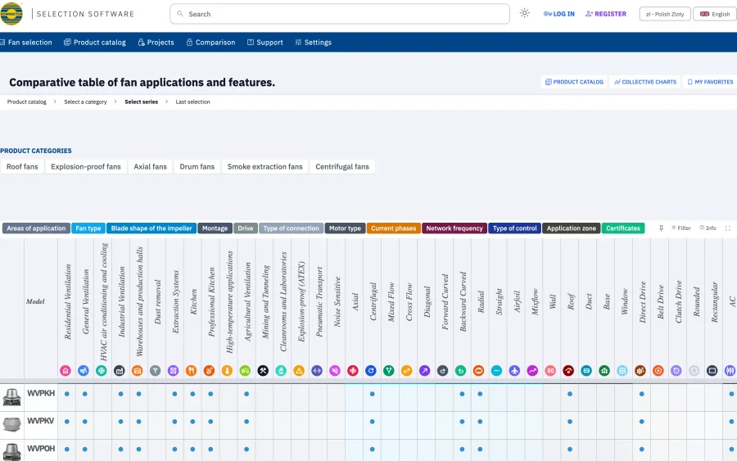The height and width of the screenshot is (461, 737).
Task: Open the Projects menu
Action: [x=156, y=43]
